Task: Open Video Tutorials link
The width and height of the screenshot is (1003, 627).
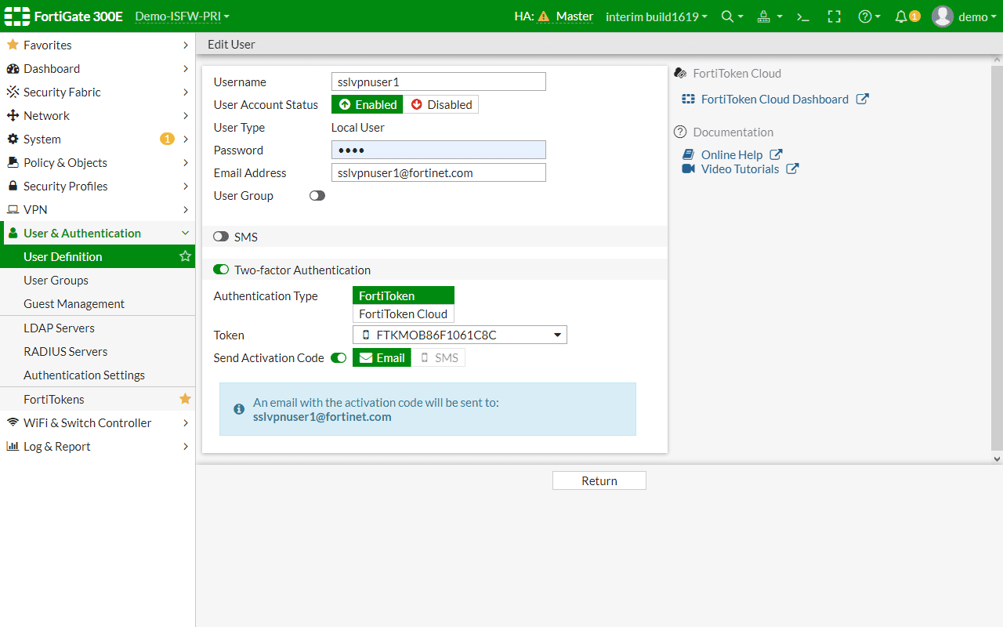Action: pos(740,169)
